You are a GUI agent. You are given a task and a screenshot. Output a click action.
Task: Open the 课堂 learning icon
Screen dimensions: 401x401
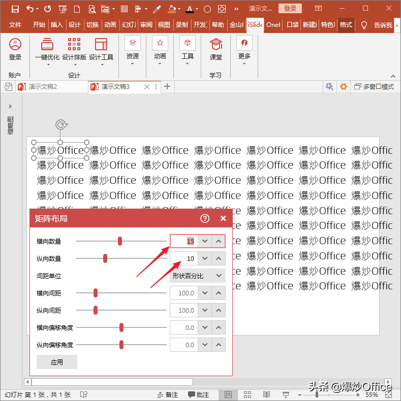coord(216,49)
